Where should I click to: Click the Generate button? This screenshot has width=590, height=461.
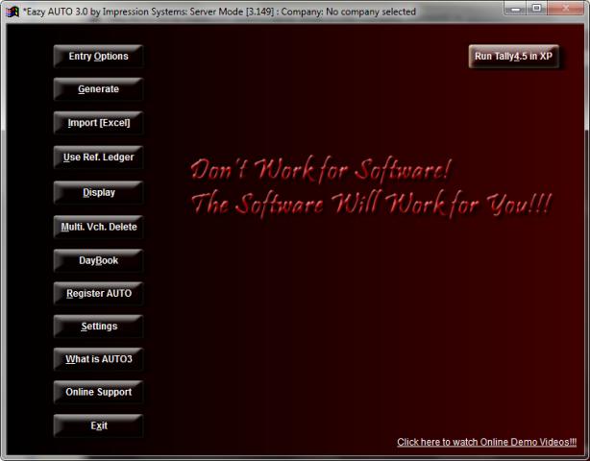(98, 89)
